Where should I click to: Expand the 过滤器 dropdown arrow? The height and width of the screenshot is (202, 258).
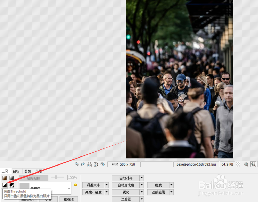coord(142,199)
